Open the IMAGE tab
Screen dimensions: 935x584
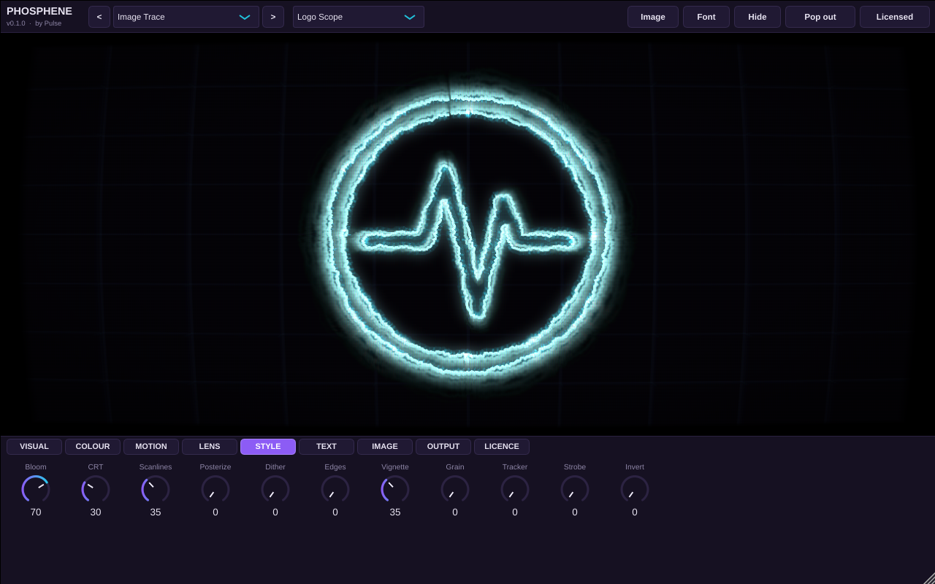tap(385, 447)
